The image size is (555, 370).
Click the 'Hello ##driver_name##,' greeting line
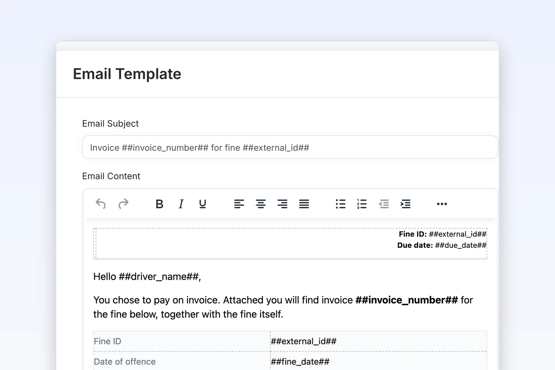(x=147, y=277)
